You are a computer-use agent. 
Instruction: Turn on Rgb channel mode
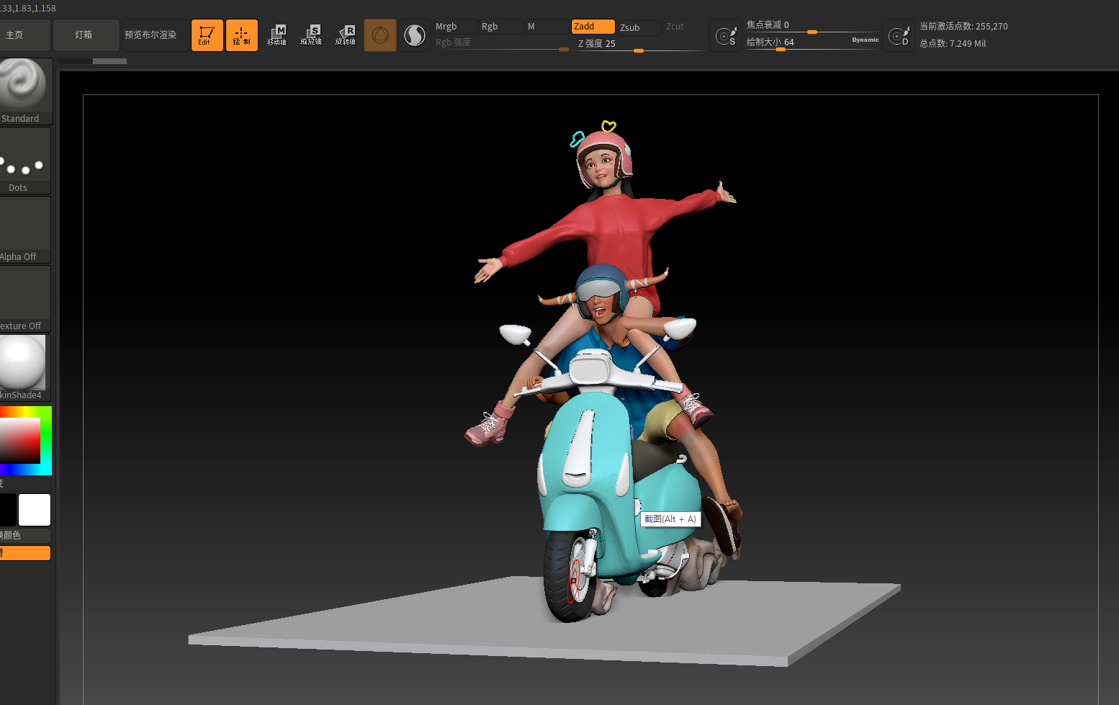(500, 27)
